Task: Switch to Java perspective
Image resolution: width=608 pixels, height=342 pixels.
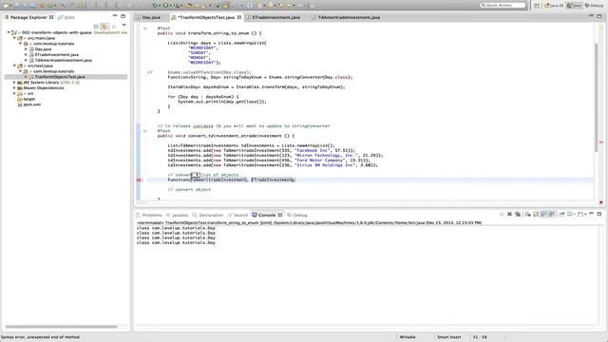Action: (x=574, y=6)
